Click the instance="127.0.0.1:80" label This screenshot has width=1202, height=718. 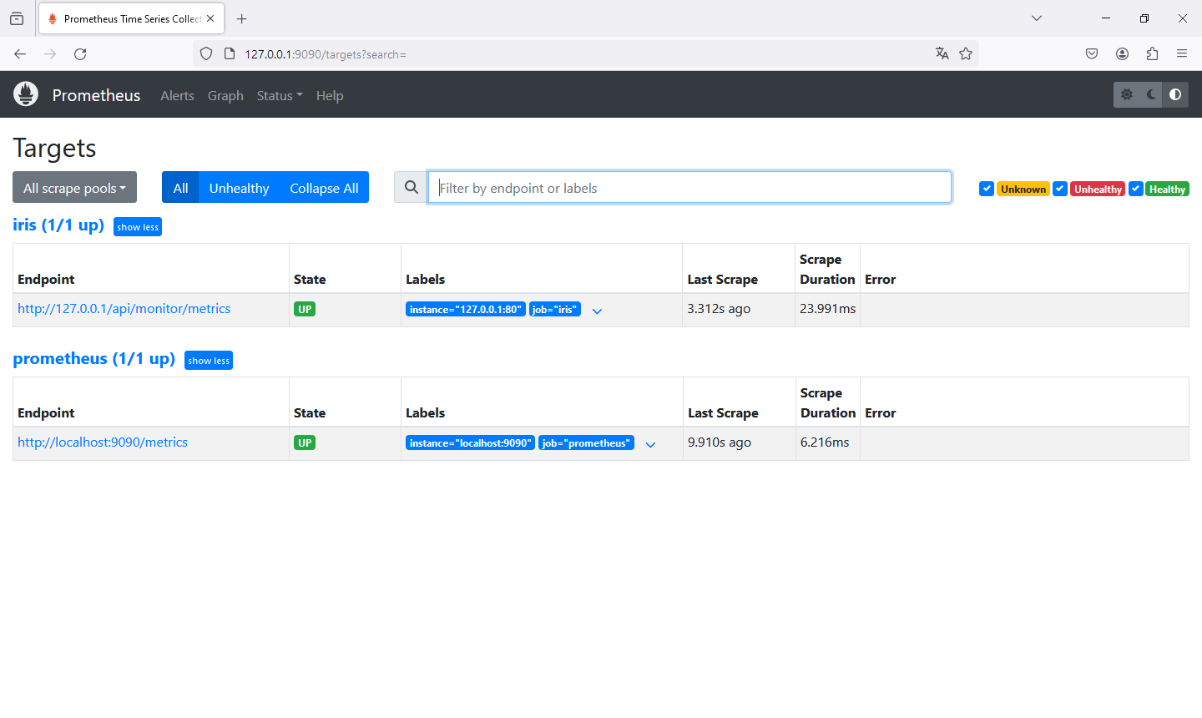[x=465, y=310]
